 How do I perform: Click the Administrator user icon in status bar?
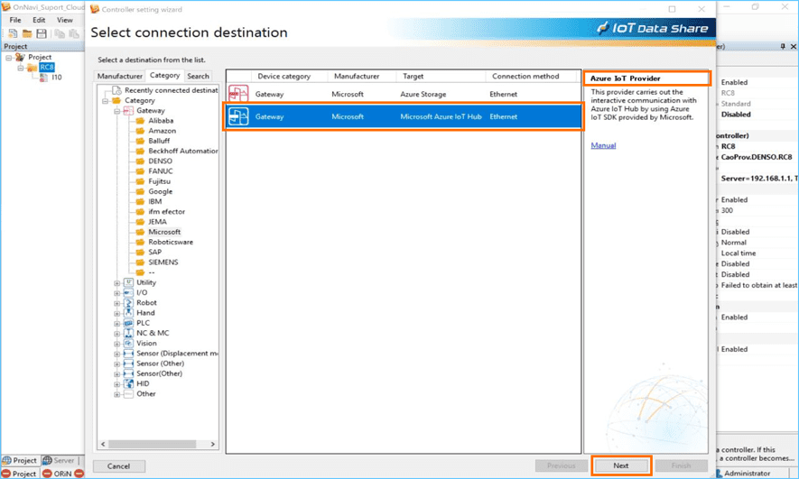tap(719, 474)
